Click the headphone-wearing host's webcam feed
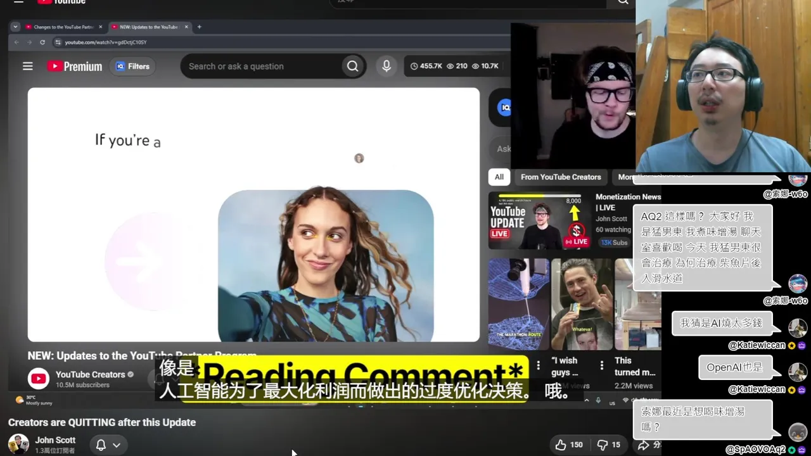811x456 pixels. pyautogui.click(x=724, y=86)
